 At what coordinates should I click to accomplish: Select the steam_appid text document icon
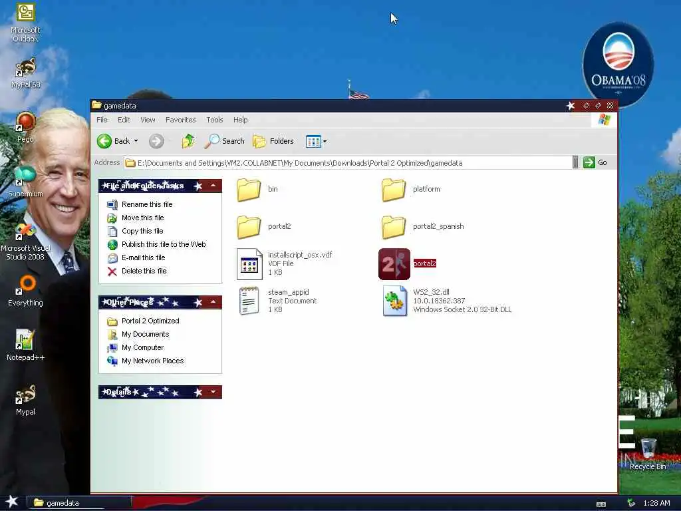point(249,301)
